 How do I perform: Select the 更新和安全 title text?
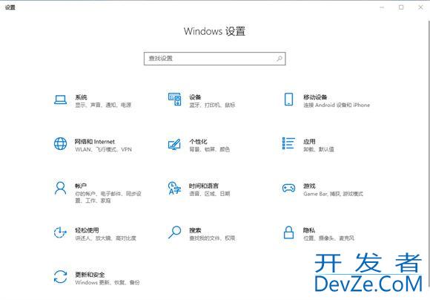point(90,275)
